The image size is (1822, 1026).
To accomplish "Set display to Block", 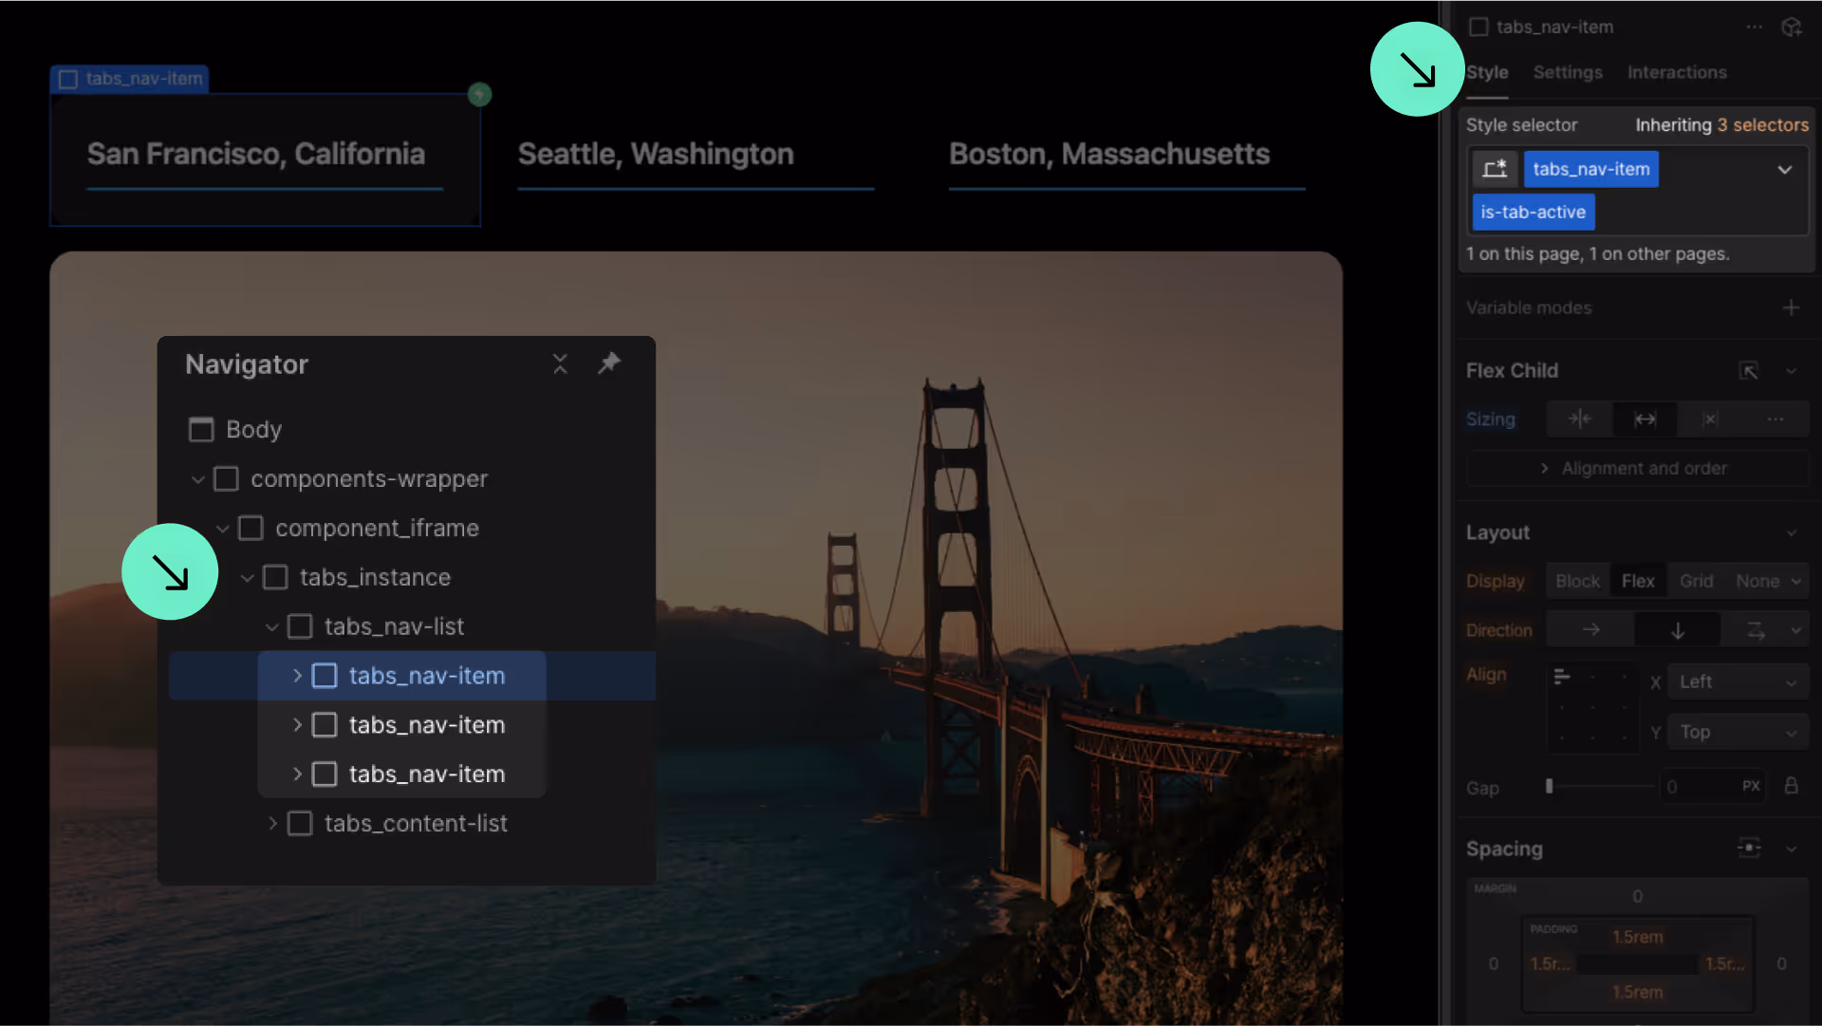I will (1577, 581).
